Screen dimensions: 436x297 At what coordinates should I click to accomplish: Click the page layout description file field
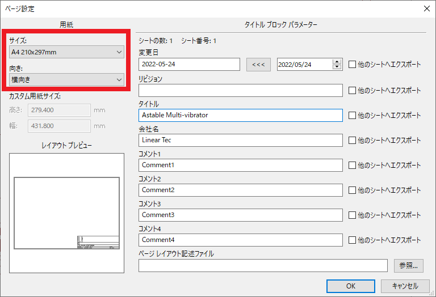pyautogui.click(x=262, y=265)
